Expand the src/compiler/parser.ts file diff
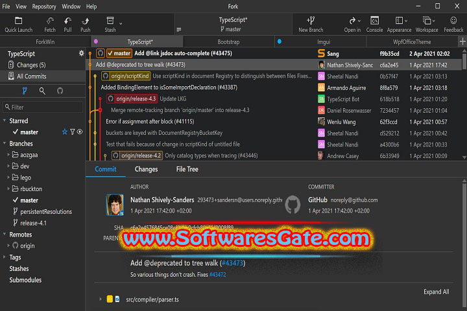 coord(101,299)
